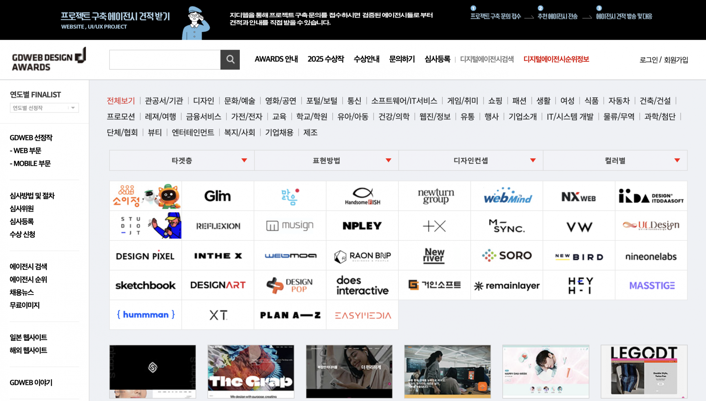Open the sketchbook agency logo

click(146, 285)
